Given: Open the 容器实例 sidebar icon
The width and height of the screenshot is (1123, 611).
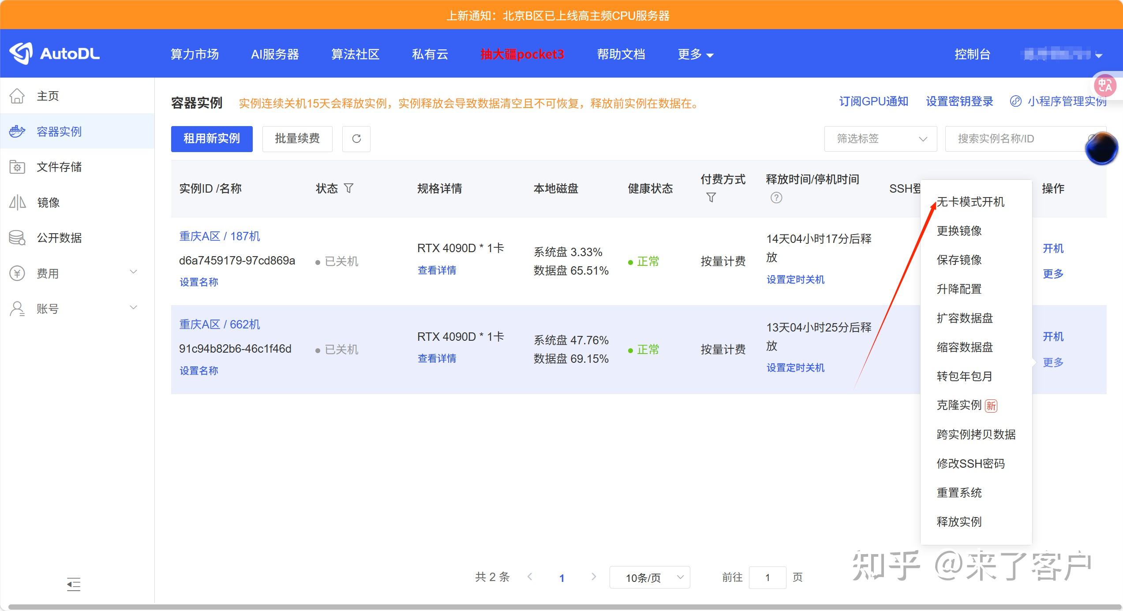Looking at the screenshot, I should 17,131.
